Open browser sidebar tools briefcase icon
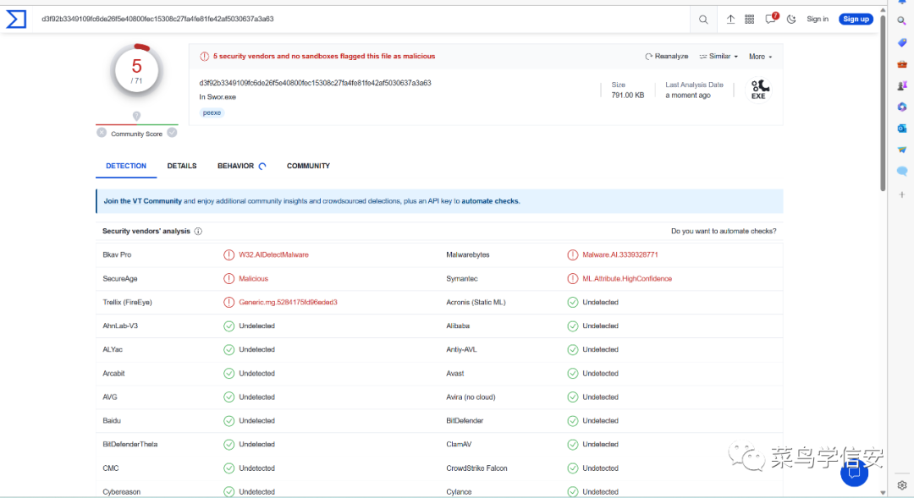This screenshot has width=914, height=498. point(902,64)
